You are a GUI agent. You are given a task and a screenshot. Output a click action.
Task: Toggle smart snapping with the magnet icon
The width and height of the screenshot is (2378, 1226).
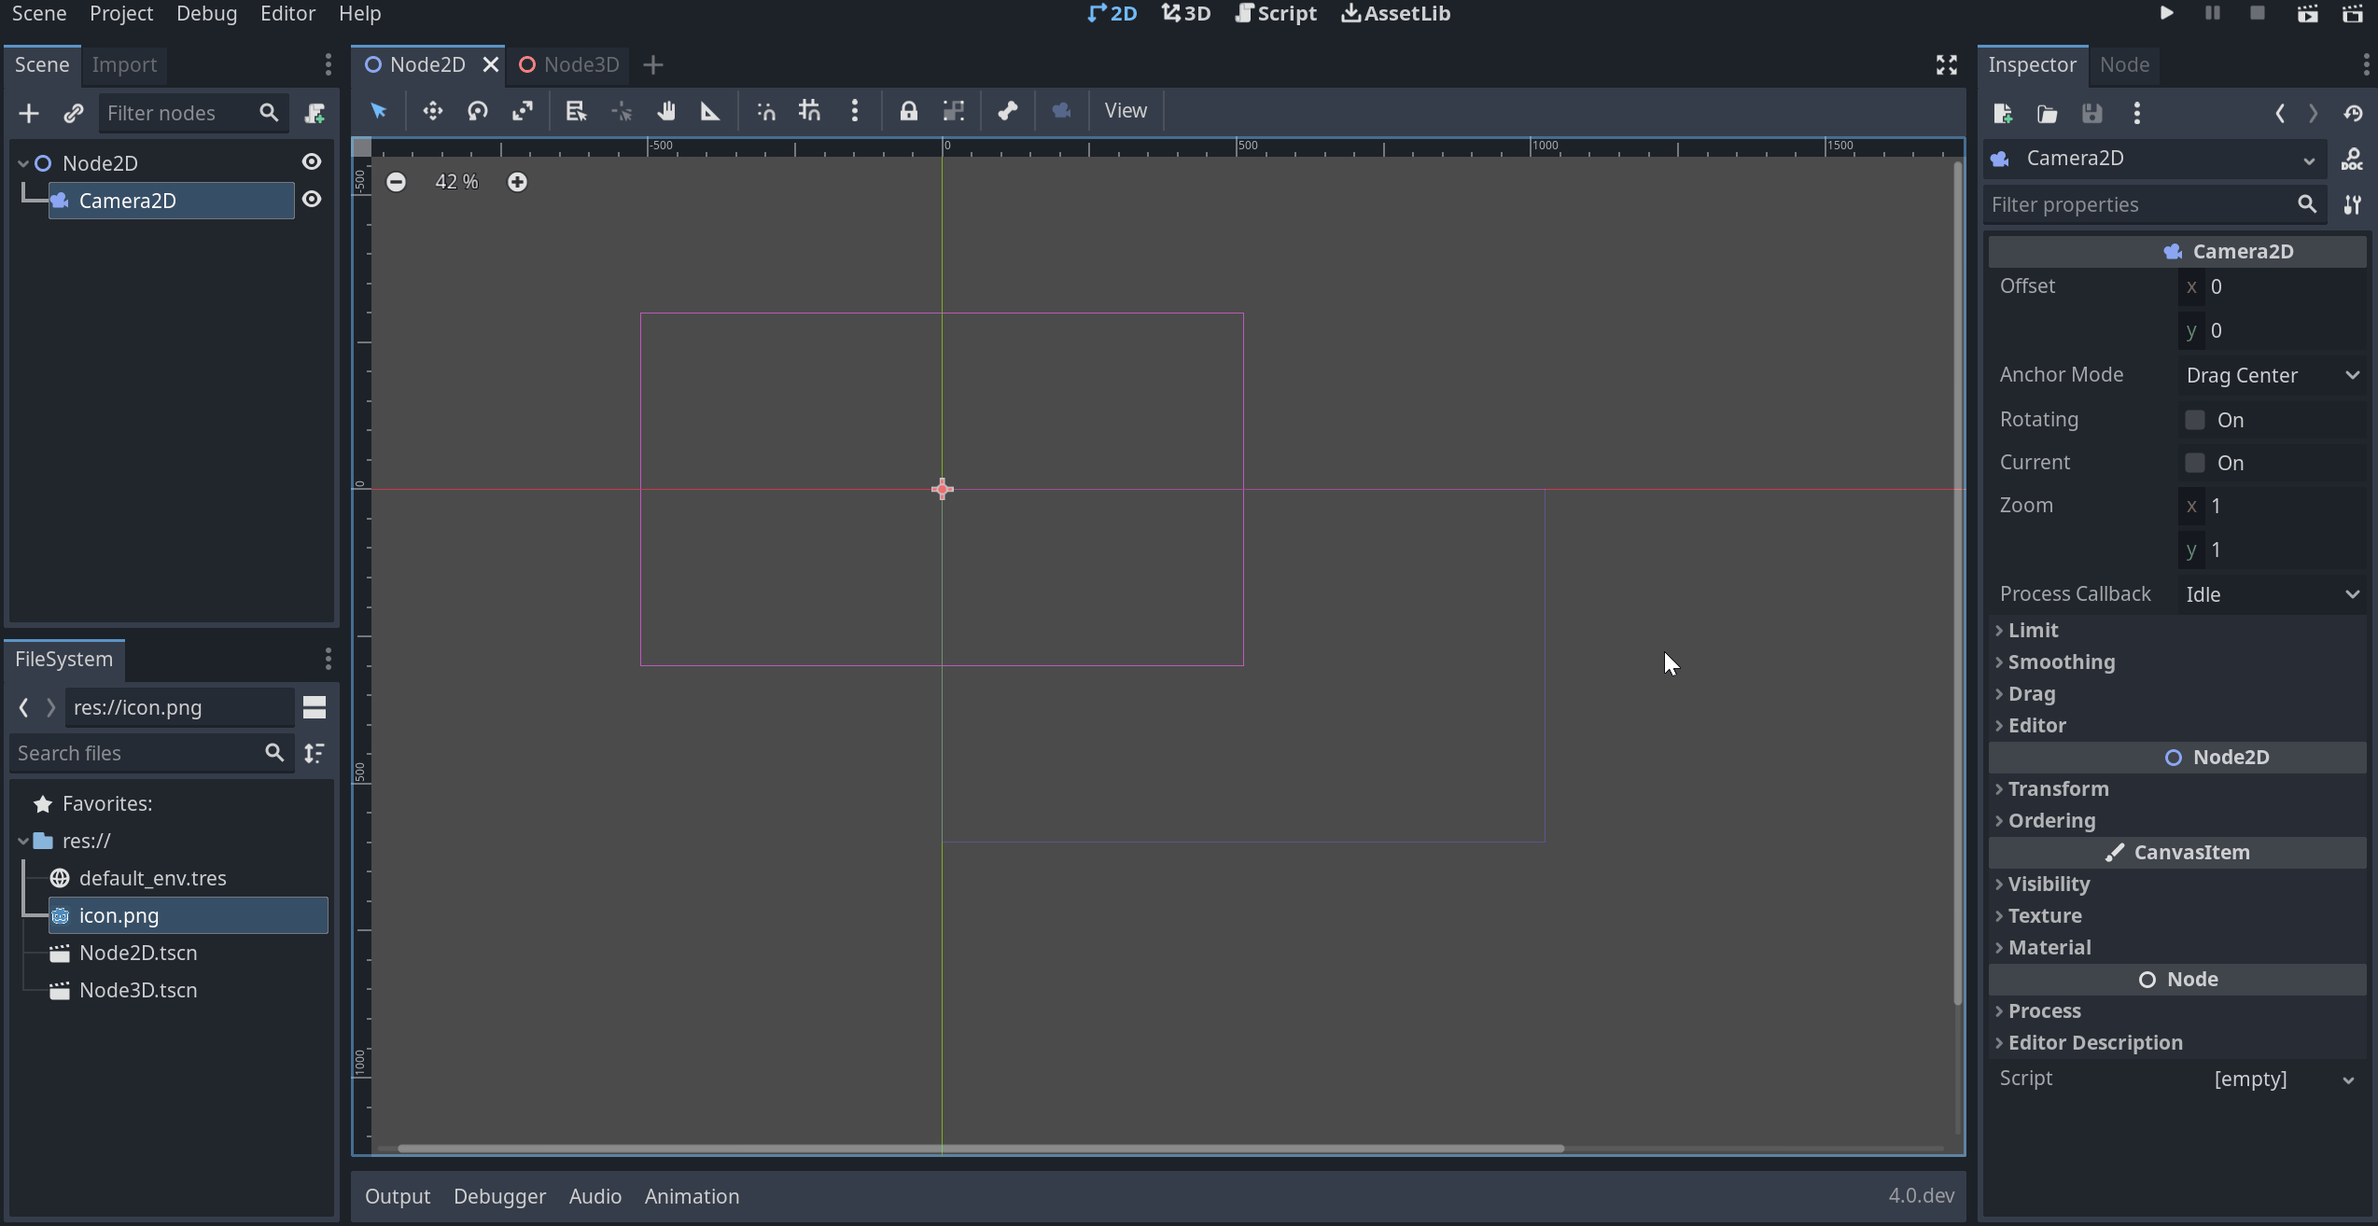click(764, 111)
